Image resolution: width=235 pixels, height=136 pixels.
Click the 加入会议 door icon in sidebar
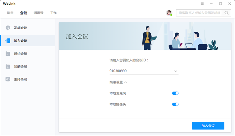click(x=8, y=41)
